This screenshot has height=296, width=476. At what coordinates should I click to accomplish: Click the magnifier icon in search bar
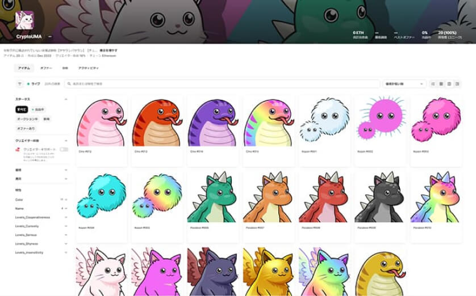[69, 84]
